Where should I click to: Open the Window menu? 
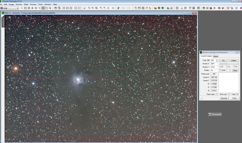[x=48, y=4]
